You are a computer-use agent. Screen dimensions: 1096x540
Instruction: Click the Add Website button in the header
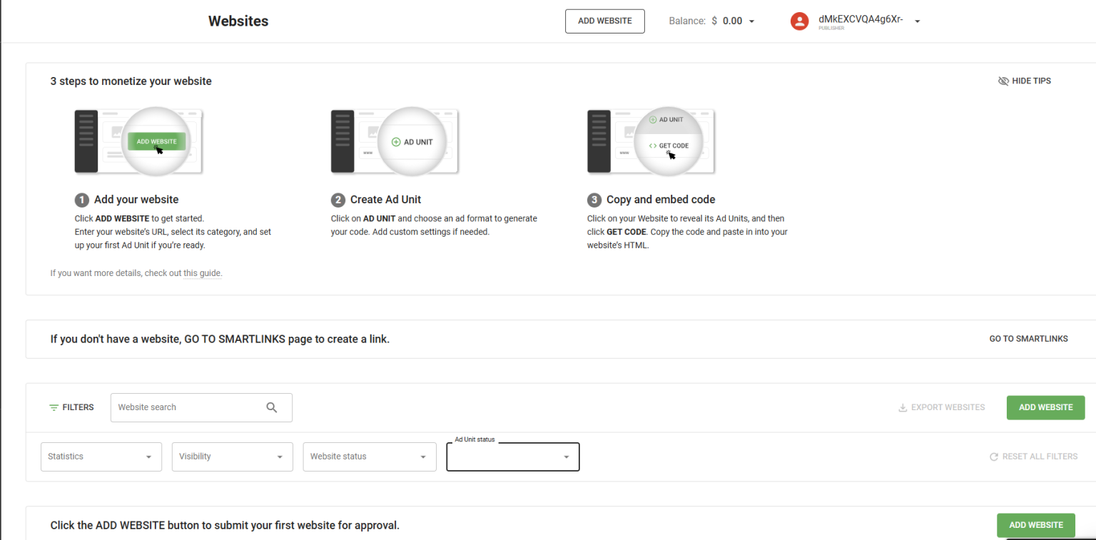pos(604,21)
